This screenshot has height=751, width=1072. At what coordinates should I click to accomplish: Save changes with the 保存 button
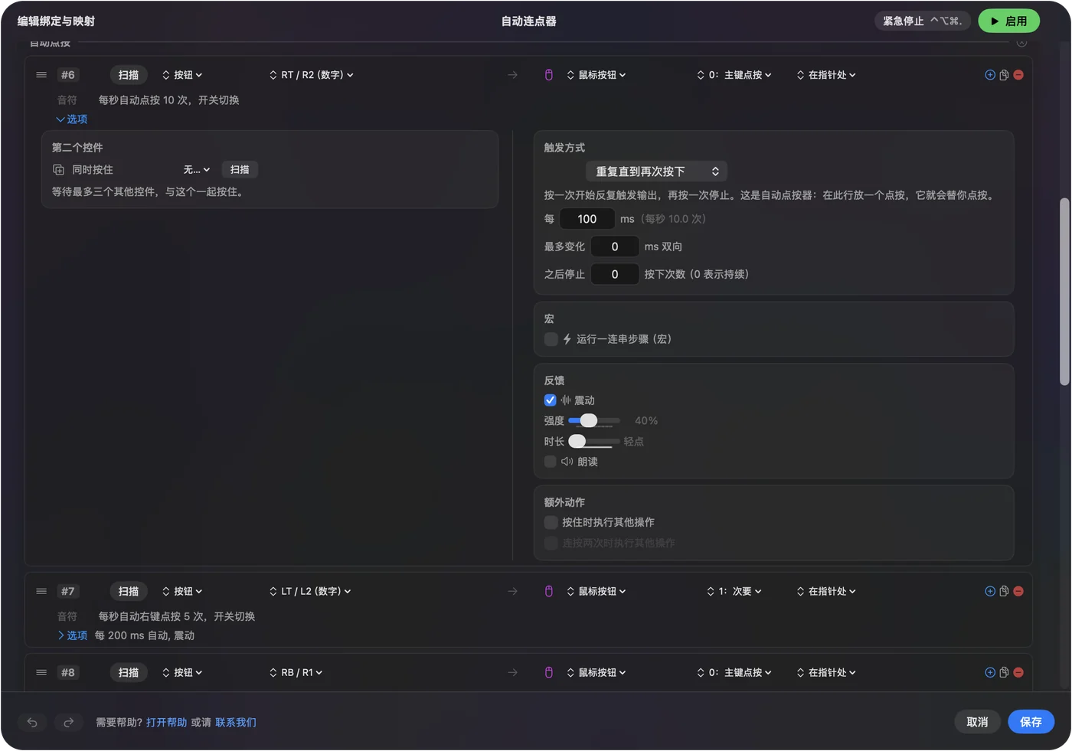[1031, 722]
